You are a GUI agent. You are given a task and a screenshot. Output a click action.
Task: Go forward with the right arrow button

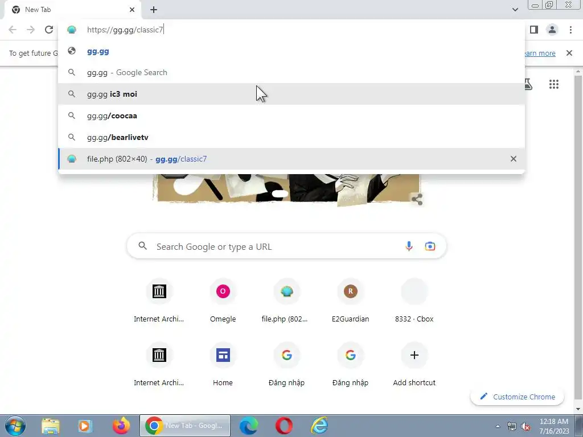tap(31, 30)
